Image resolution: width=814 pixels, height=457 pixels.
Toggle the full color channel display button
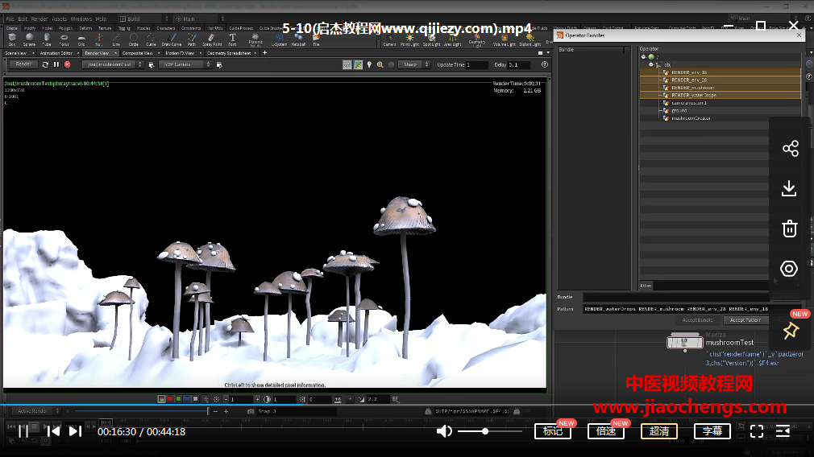161,399
